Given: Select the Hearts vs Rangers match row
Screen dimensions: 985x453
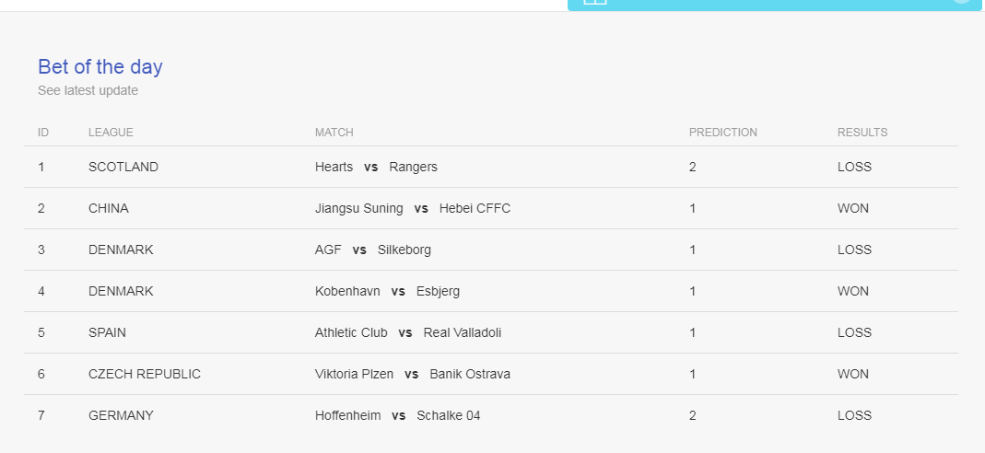Looking at the screenshot, I should [x=491, y=167].
